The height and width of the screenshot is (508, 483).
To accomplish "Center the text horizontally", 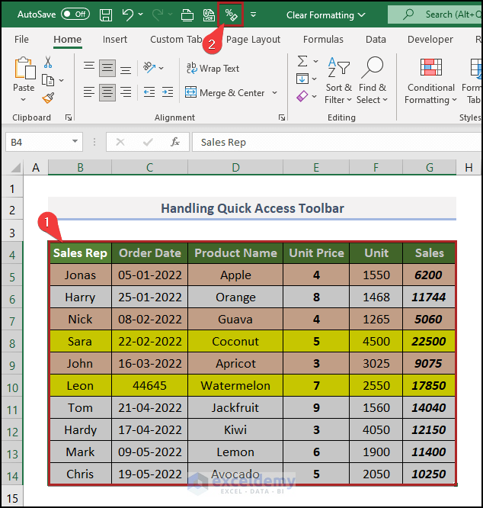I will coord(107,92).
